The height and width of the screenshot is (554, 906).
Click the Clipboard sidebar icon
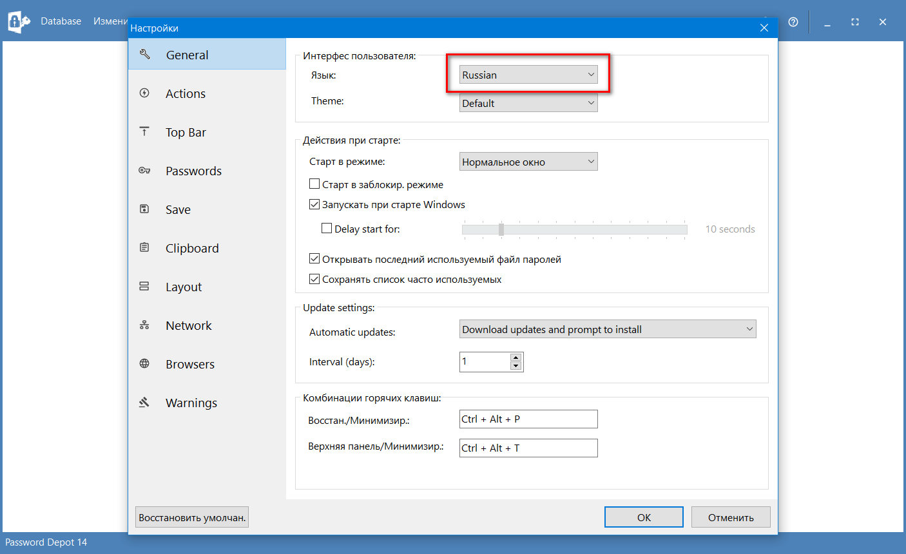144,248
